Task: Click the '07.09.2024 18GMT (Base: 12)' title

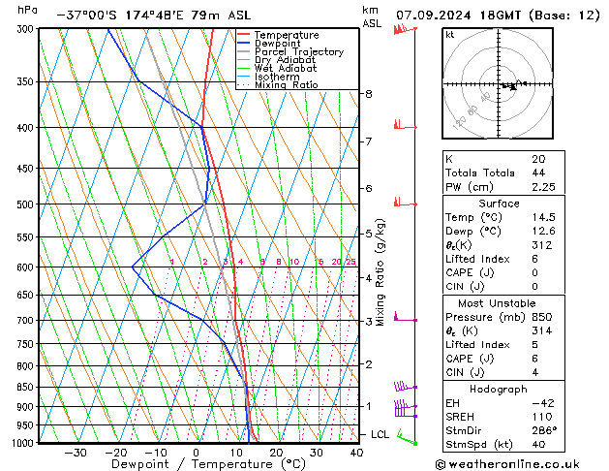Action: pos(498,16)
